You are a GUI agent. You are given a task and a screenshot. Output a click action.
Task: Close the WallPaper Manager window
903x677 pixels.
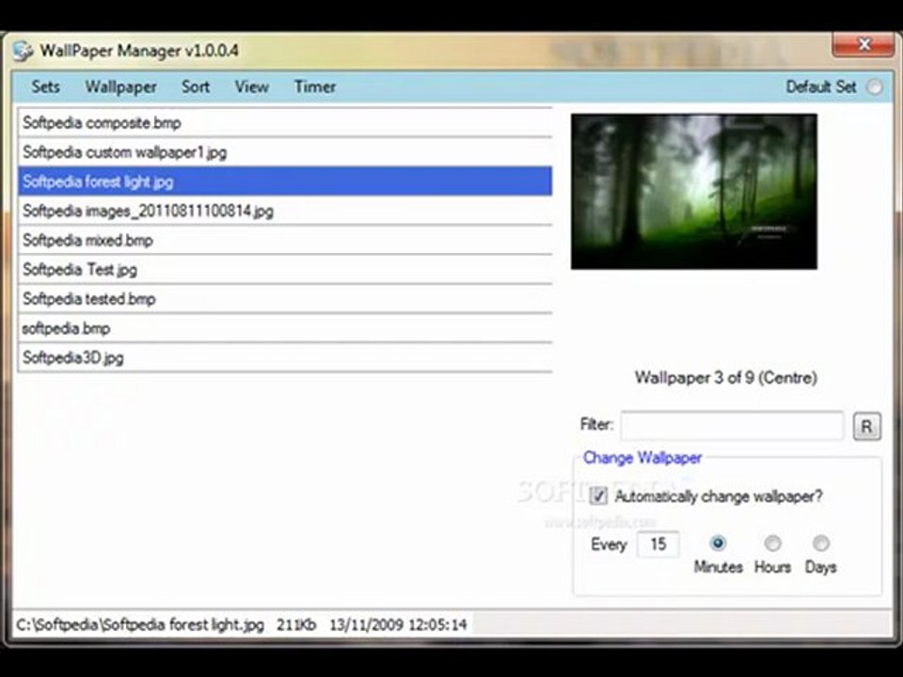coord(863,44)
